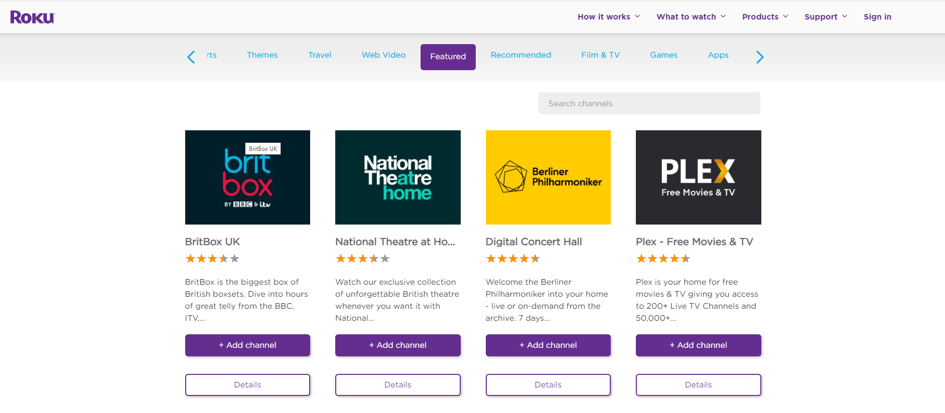Click the Plex - Free Movies & TV title
The width and height of the screenshot is (945, 413).
click(695, 242)
